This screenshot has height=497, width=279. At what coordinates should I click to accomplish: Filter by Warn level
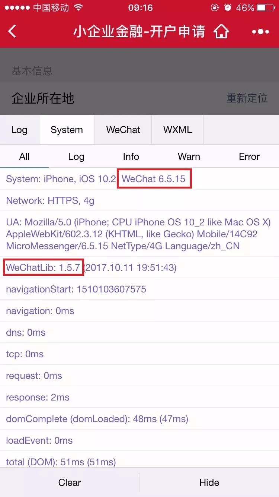[x=189, y=156]
